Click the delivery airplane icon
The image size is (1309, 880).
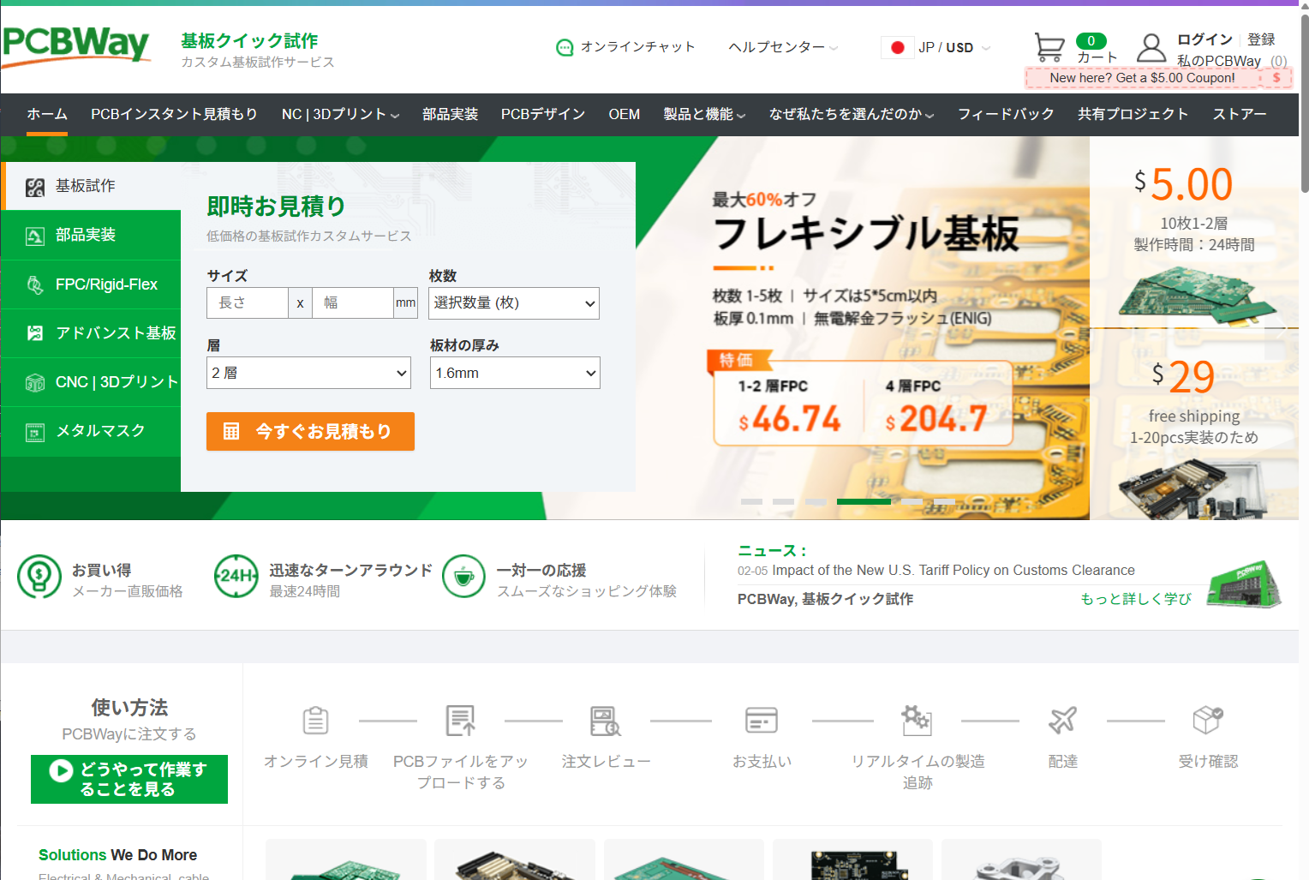click(x=1062, y=721)
